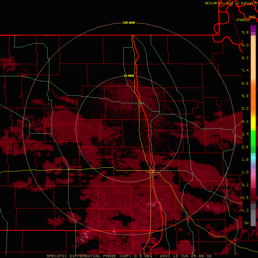Click the 1.8 scale value
258x258 pixels.
coord(245,160)
